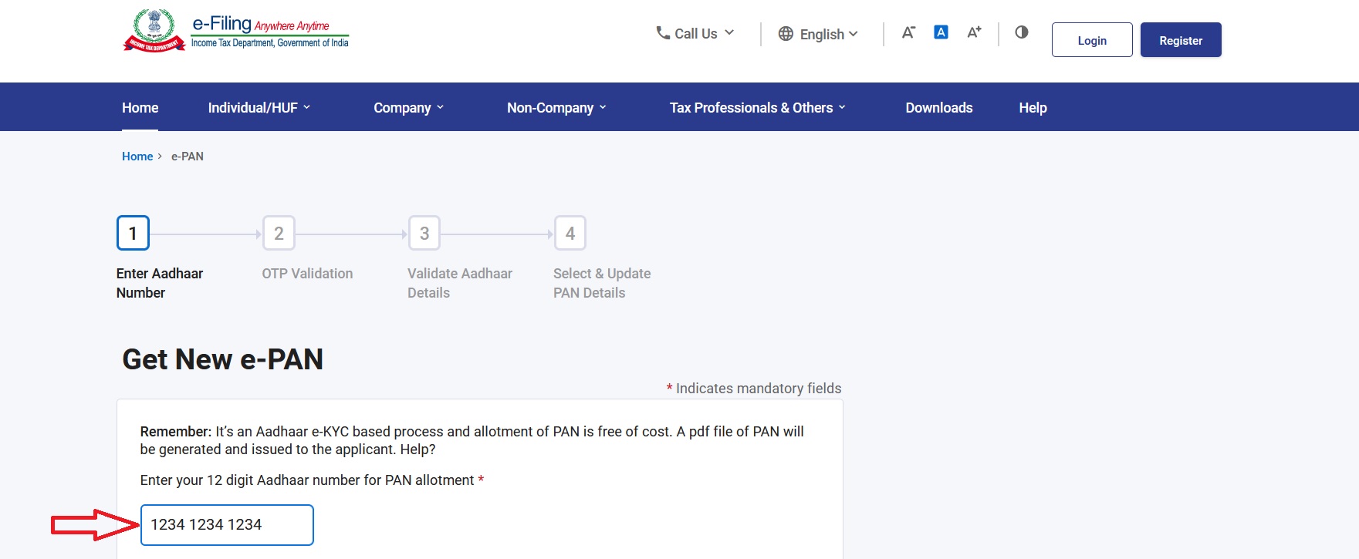The image size is (1359, 559).
Task: Expand the Individual/HUF menu
Action: tap(259, 108)
